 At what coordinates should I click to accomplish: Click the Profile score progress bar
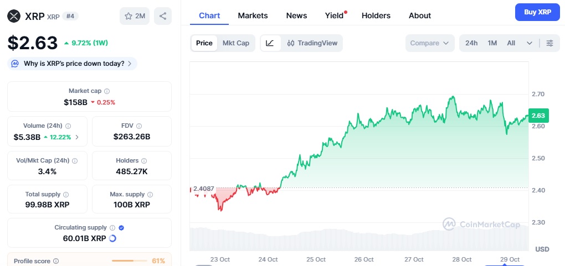pos(130,261)
